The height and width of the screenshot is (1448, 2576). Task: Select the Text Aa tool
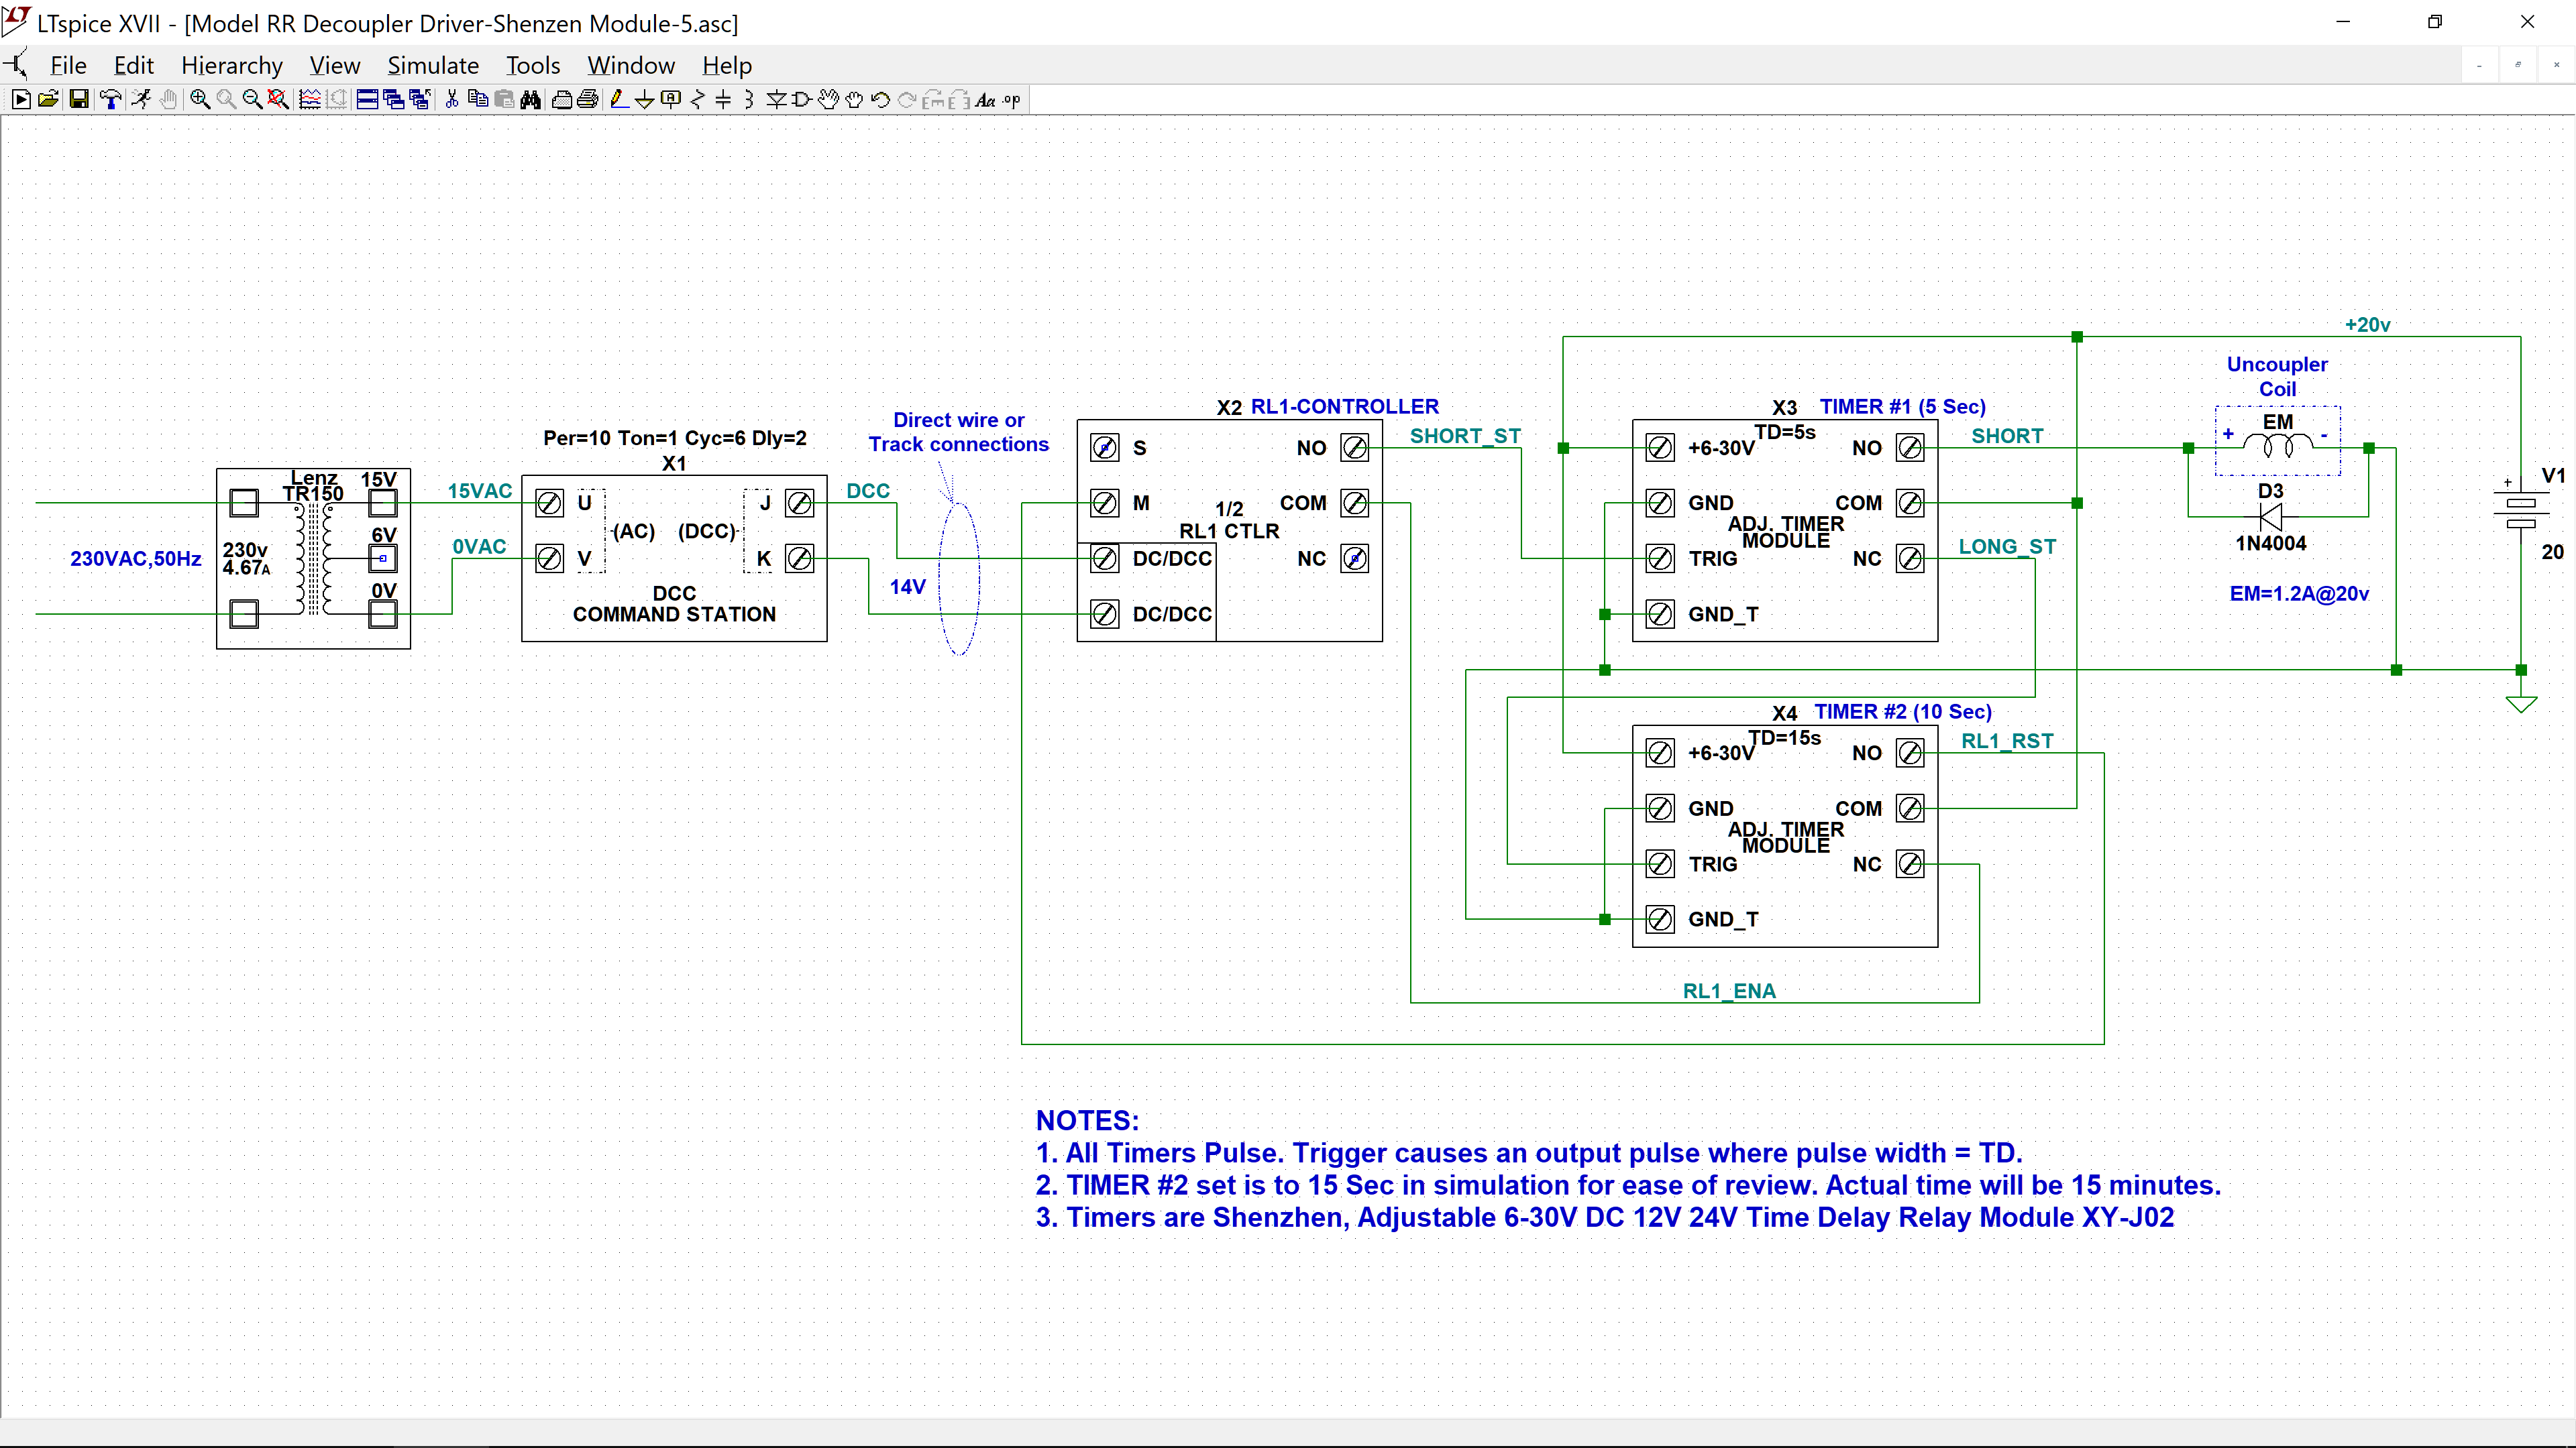click(986, 100)
